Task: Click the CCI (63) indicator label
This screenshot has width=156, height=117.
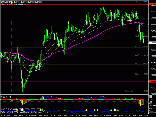Action: tap(6, 97)
